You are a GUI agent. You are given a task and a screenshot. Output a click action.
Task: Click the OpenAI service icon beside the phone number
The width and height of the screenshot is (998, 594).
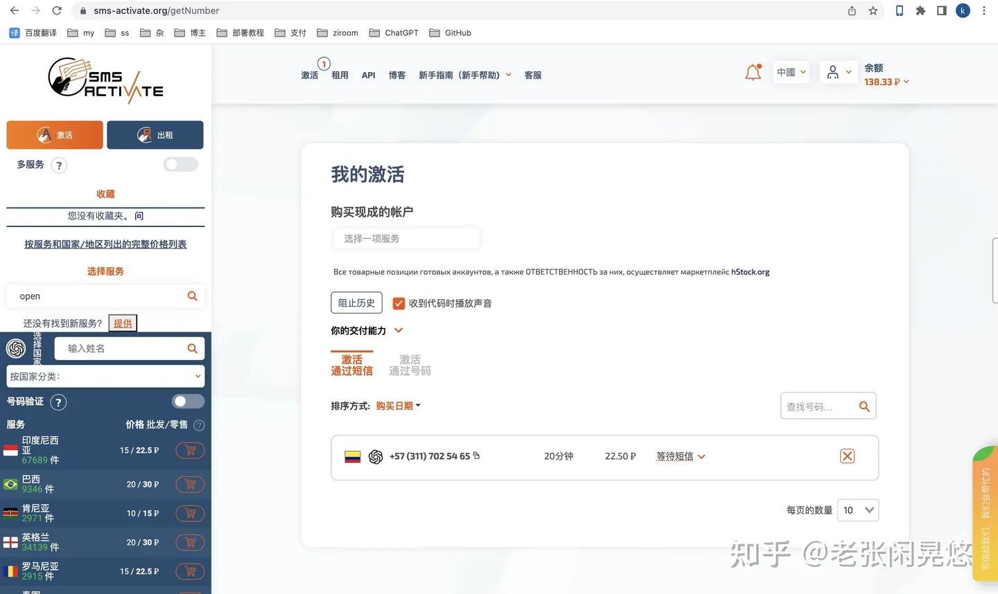(x=375, y=457)
